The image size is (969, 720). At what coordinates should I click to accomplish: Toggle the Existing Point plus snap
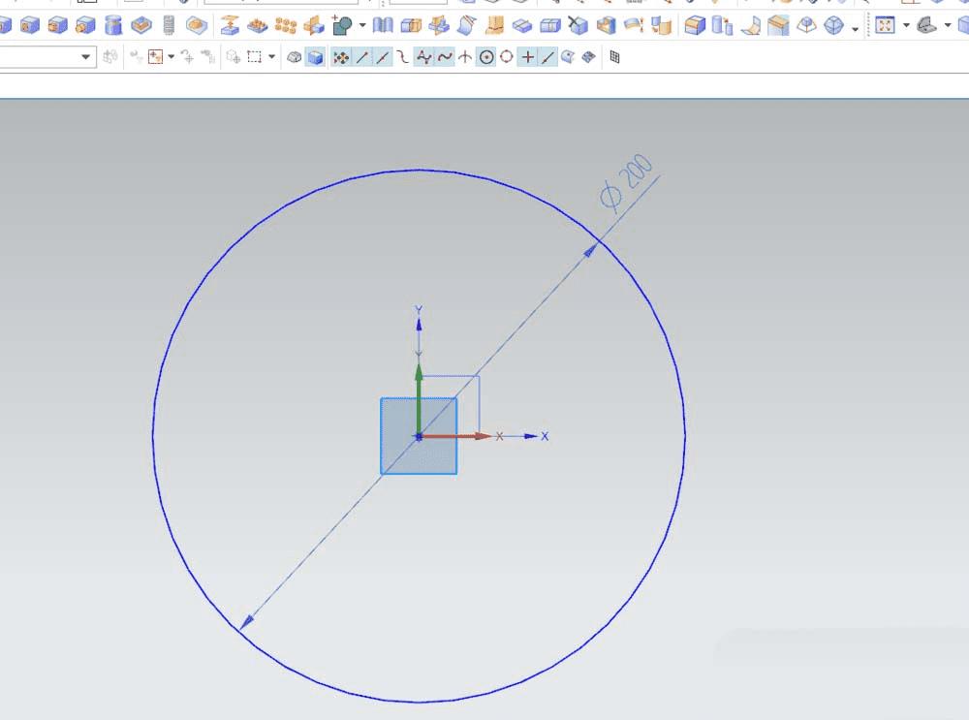[x=528, y=57]
